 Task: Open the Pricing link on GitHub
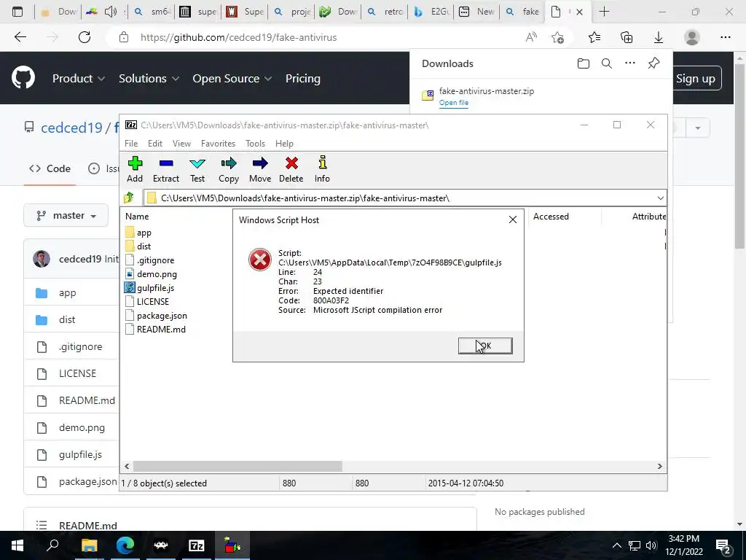[x=302, y=79]
